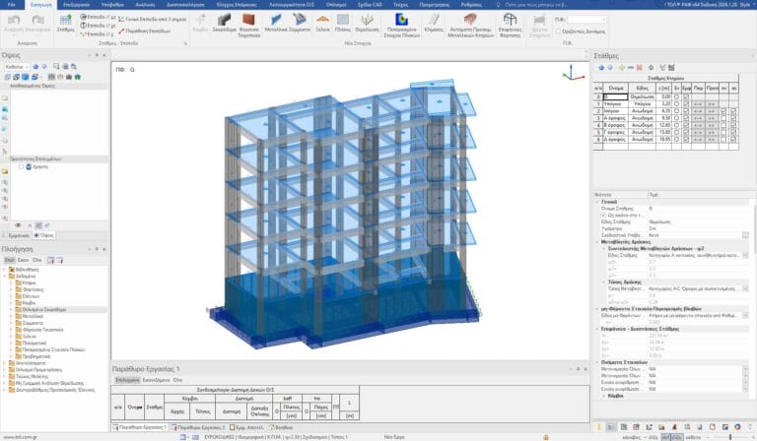Select Μεταλλικά tree item
This screenshot has width=757, height=441.
click(x=33, y=316)
